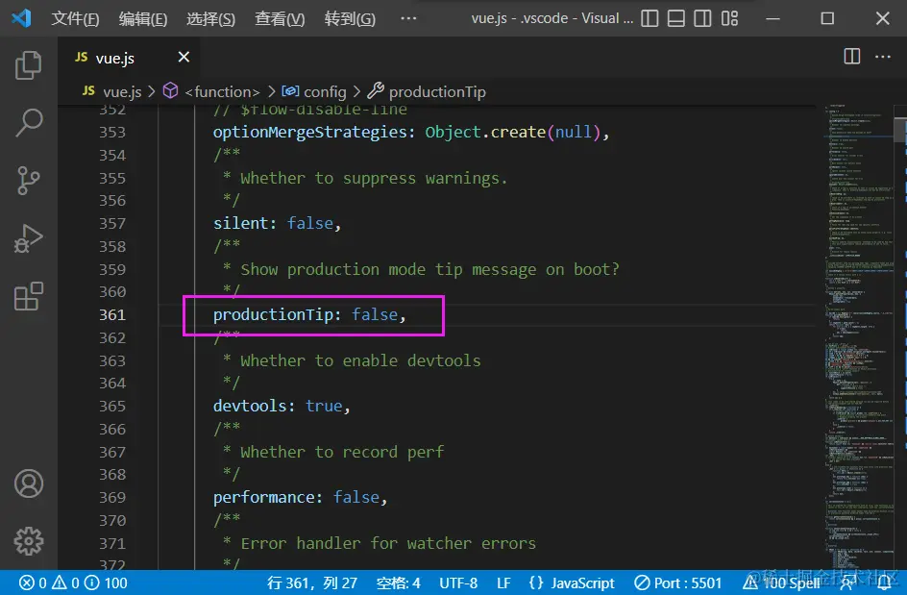Viewport: 907px width, 595px height.
Task: Click the 100 Spell status item
Action: click(781, 583)
